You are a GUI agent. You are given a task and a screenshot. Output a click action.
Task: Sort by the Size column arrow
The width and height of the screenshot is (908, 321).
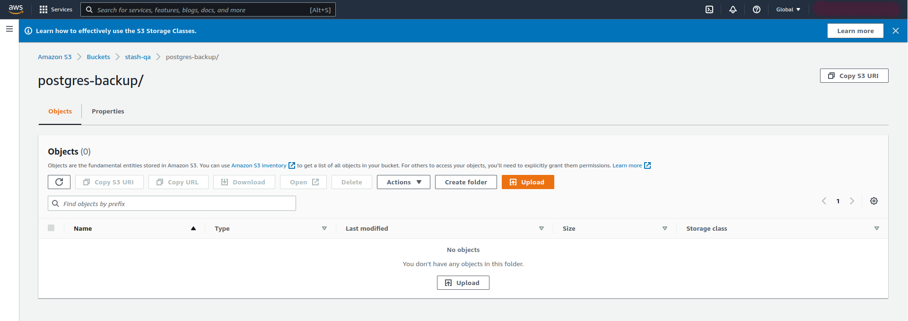pos(665,228)
